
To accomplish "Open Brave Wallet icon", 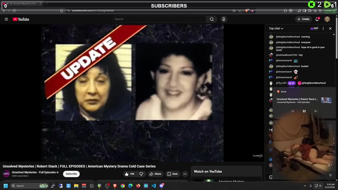I will tap(309, 11).
